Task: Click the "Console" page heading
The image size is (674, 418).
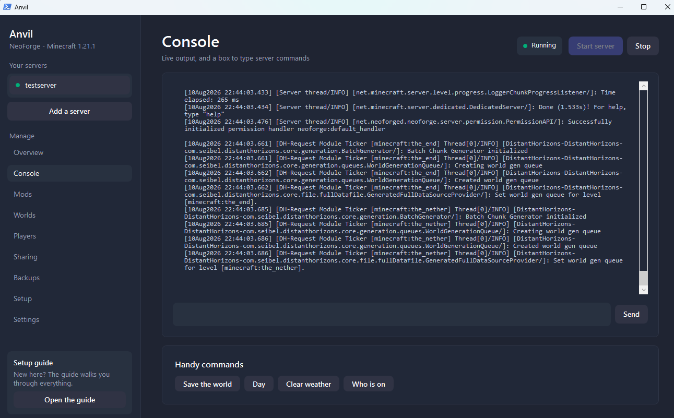Action: tap(191, 41)
